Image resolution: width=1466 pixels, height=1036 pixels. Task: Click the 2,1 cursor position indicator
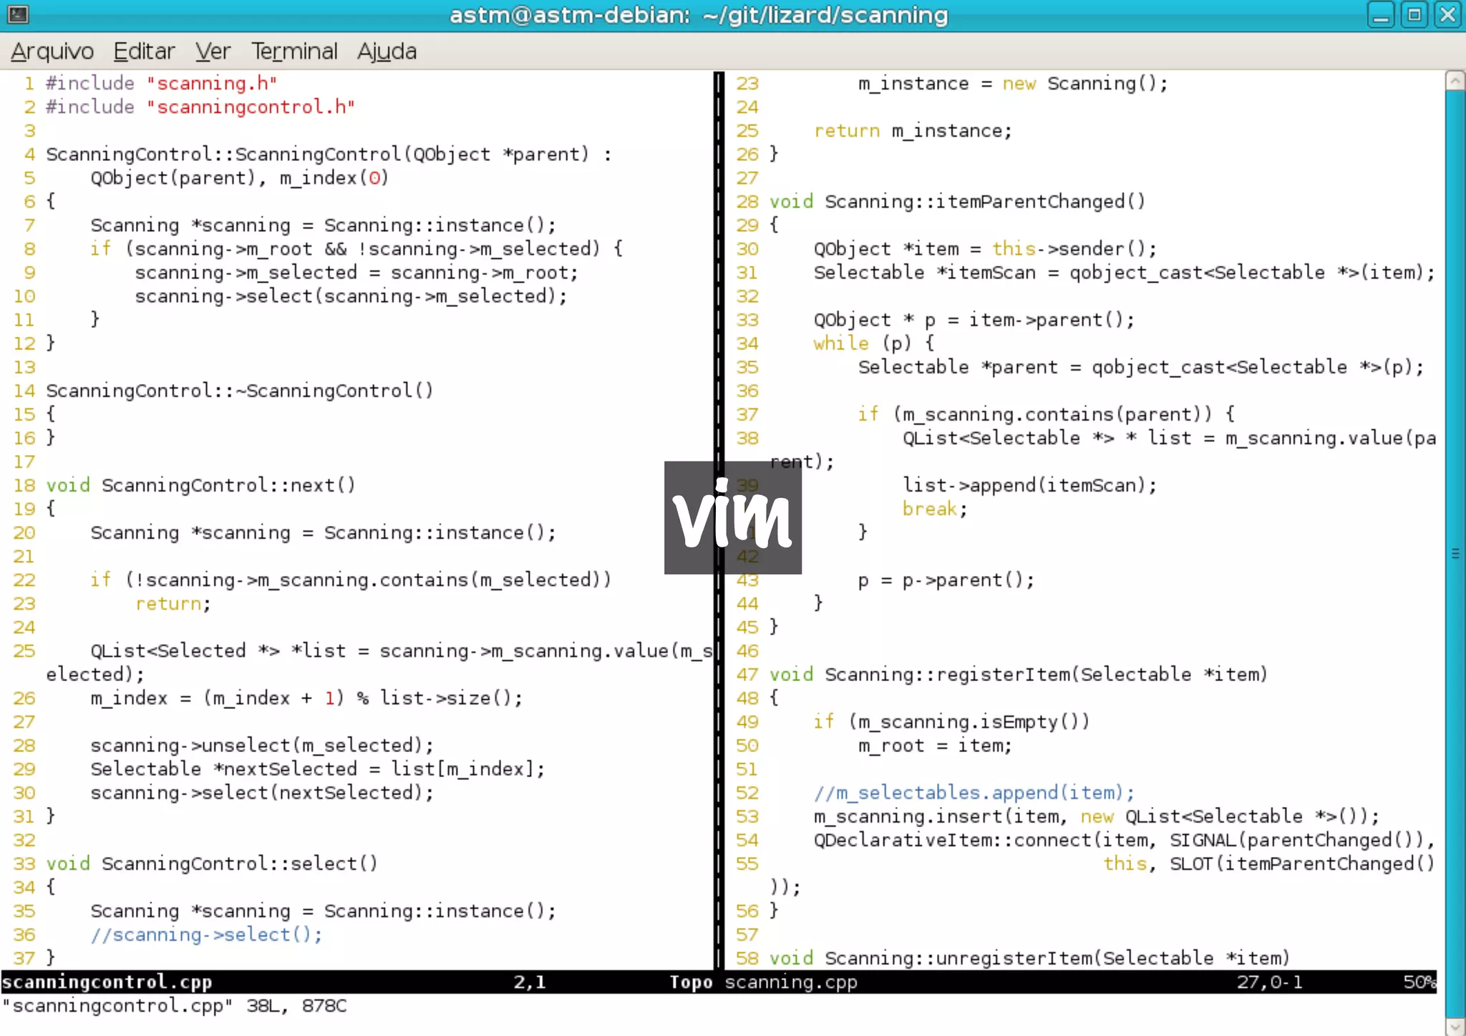[530, 982]
